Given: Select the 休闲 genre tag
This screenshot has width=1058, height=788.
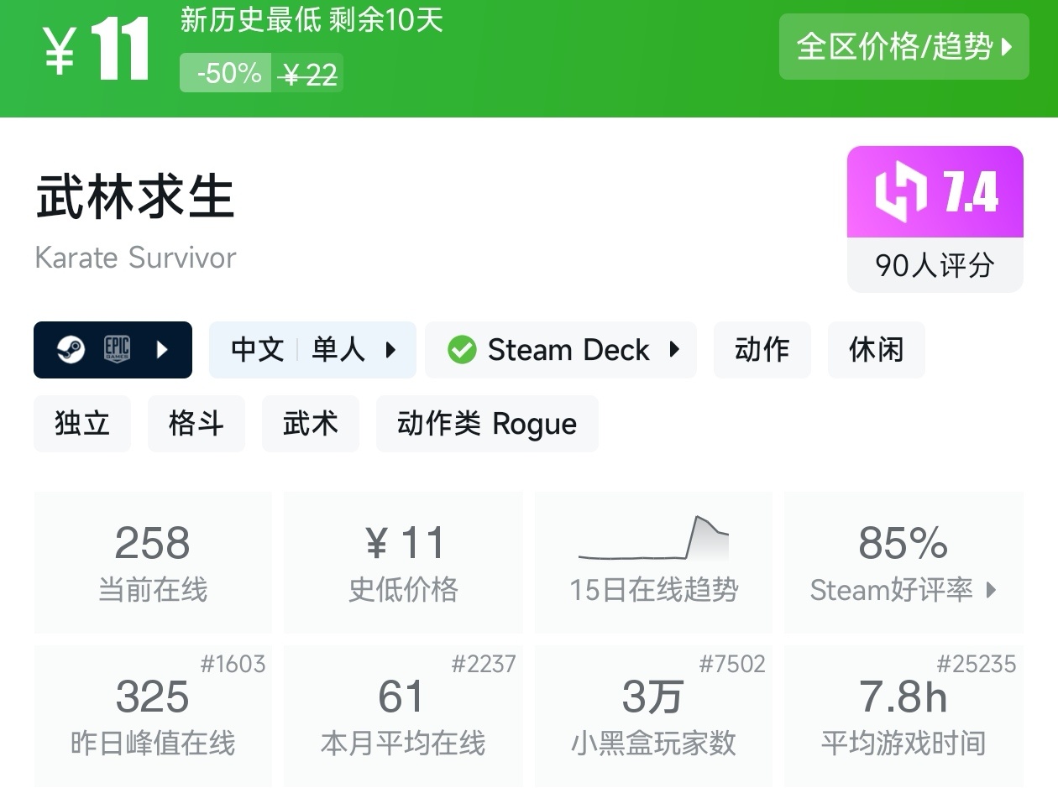Looking at the screenshot, I should 876,350.
